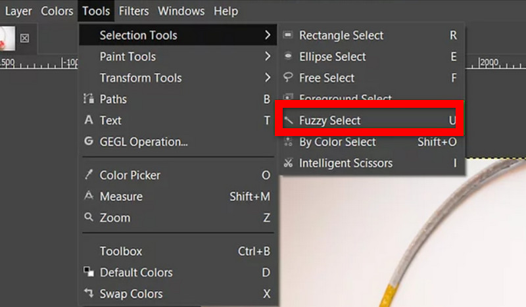Screen dimensions: 526x307
Task: Open the Colors menu
Action: 57,11
